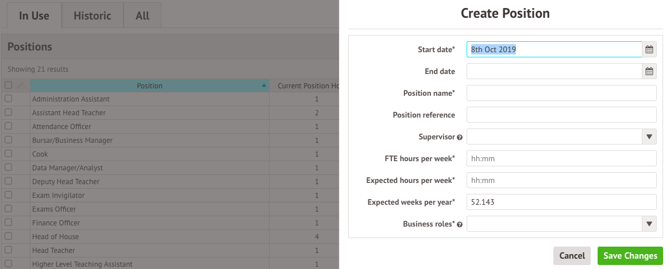The image size is (670, 269).
Task: Click the FTE hours per week field
Action: [561, 158]
